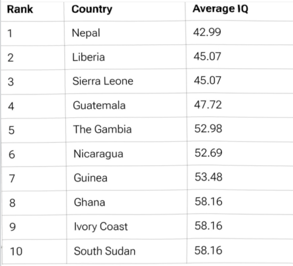
Task: Click the 42.99 average IQ value
Action: coord(207,32)
